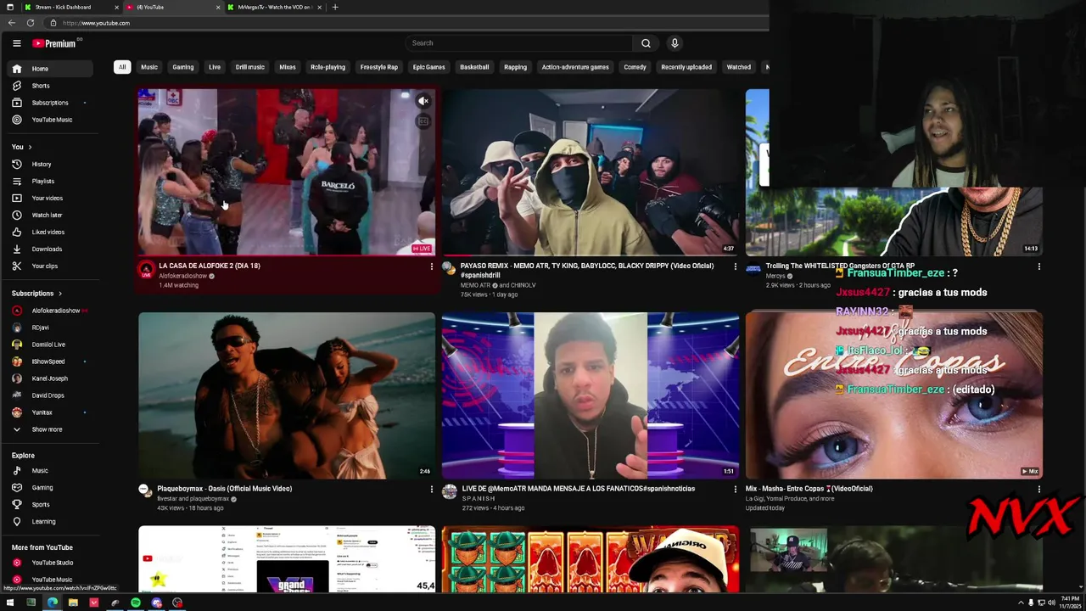Open the Live de MemoATR news thumbnail
This screenshot has height=611, width=1086.
[x=590, y=395]
